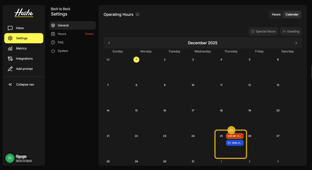
Task: Click the Sunday column header
Action: pos(118,51)
